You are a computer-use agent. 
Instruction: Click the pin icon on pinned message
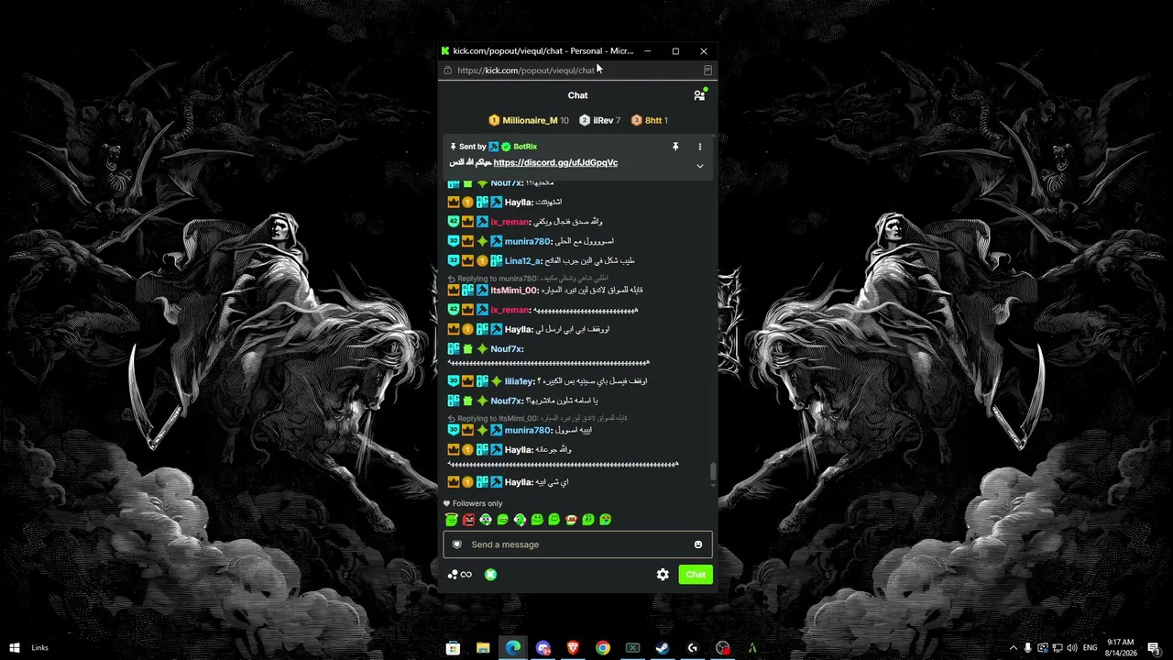[x=675, y=147]
